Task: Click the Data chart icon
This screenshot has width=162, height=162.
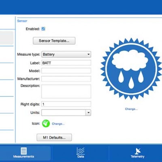Action: (81, 151)
